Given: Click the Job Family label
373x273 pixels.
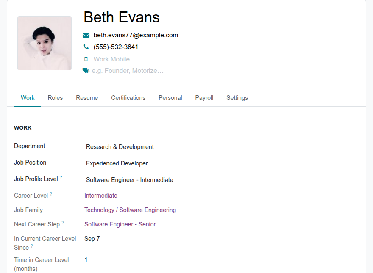Looking at the screenshot, I should click(x=28, y=210).
